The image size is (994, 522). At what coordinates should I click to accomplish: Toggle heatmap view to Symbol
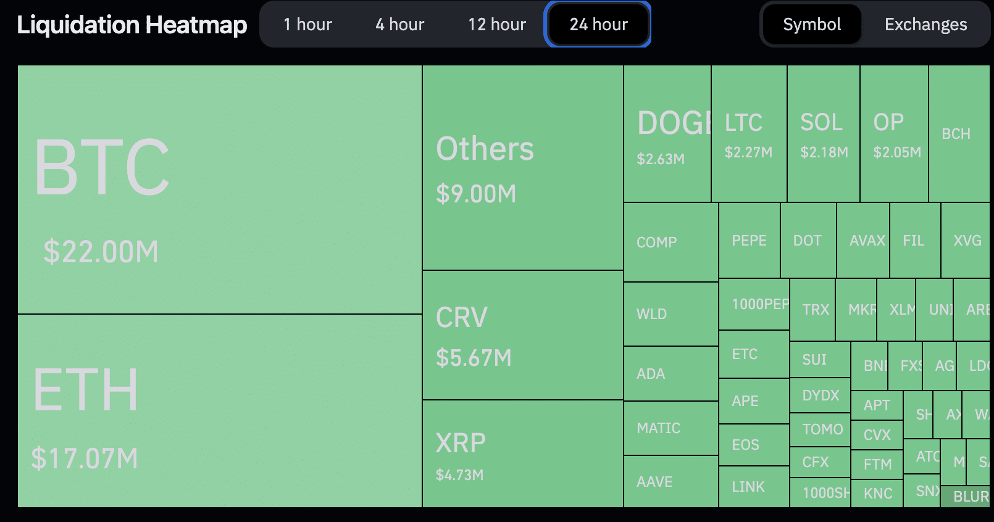click(811, 25)
